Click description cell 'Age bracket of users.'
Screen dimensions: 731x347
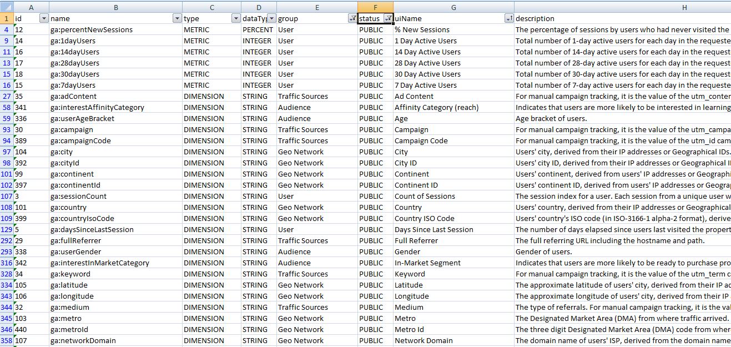point(623,118)
